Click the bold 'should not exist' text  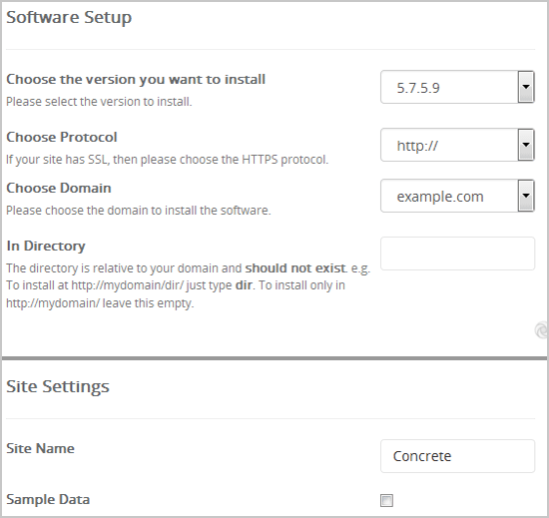[295, 268]
